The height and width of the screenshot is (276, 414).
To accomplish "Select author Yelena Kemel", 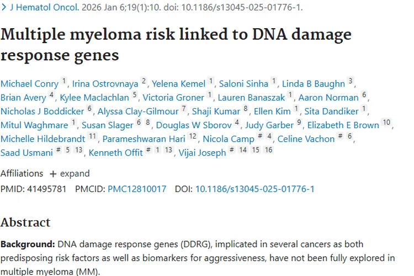I will coord(178,84).
